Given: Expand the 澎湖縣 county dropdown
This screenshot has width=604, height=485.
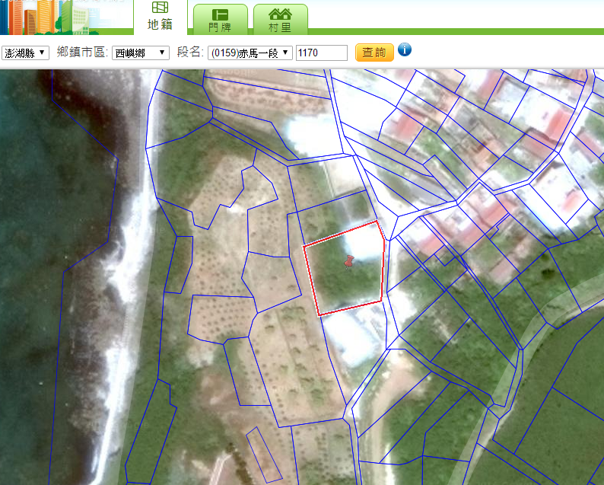Looking at the screenshot, I should 25,53.
